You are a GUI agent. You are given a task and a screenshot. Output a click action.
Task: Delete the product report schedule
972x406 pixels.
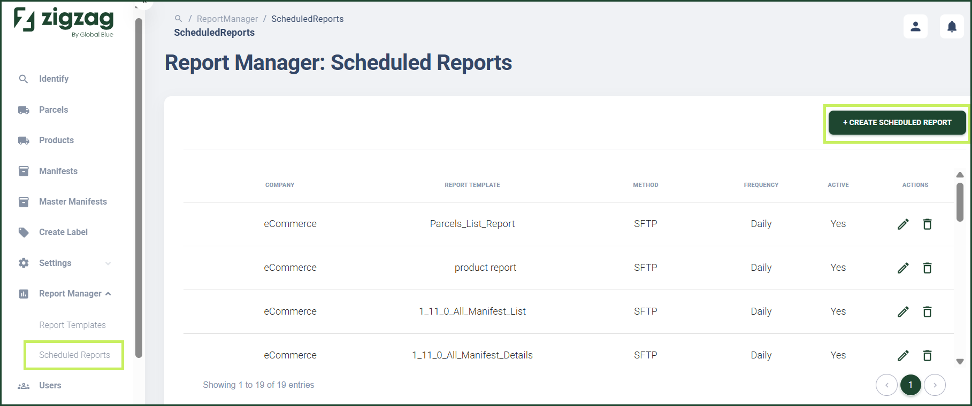928,268
